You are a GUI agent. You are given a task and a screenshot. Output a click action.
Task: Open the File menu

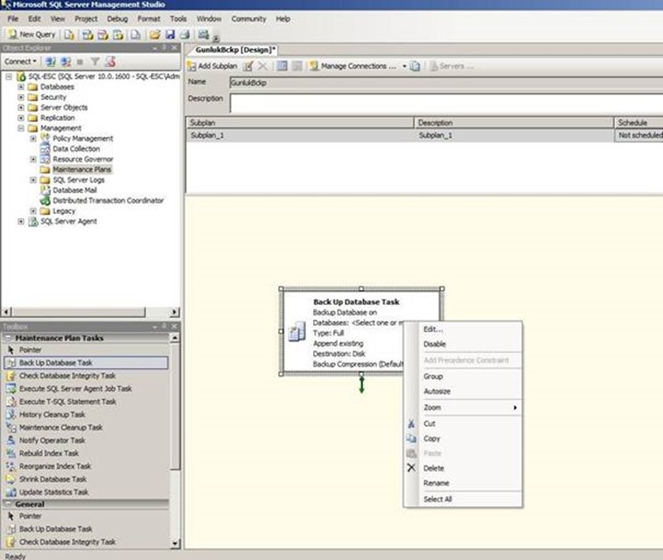click(13, 19)
